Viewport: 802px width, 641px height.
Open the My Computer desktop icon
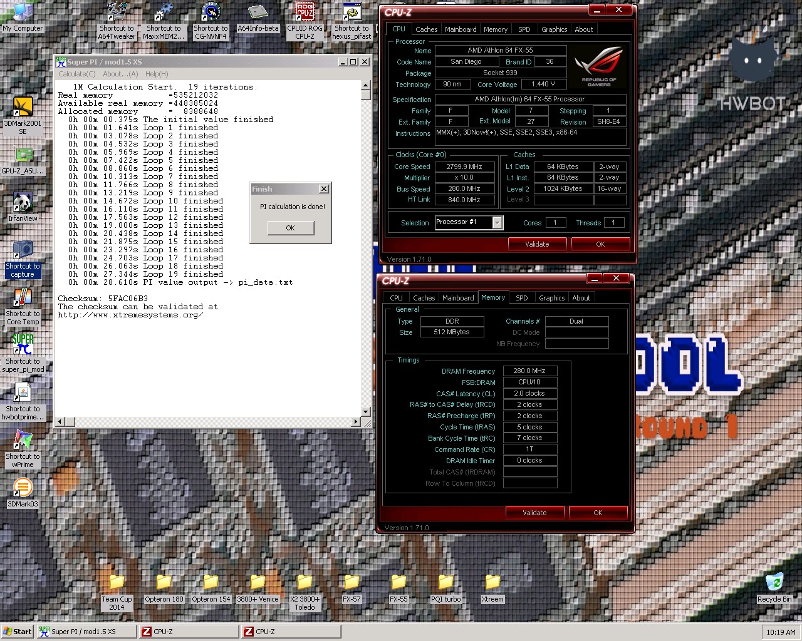tap(23, 17)
